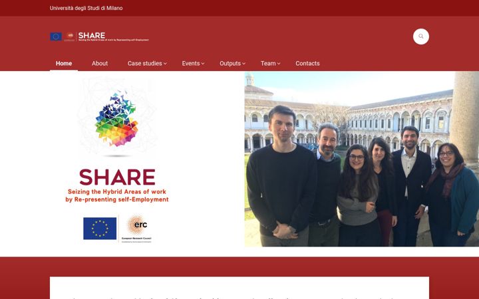479x299 pixels.
Task: Expand the Team dropdown menu
Action: coord(270,64)
